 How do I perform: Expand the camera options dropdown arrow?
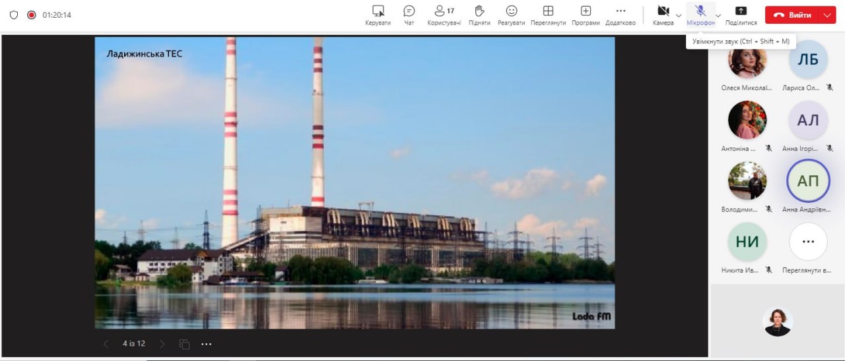pyautogui.click(x=679, y=15)
